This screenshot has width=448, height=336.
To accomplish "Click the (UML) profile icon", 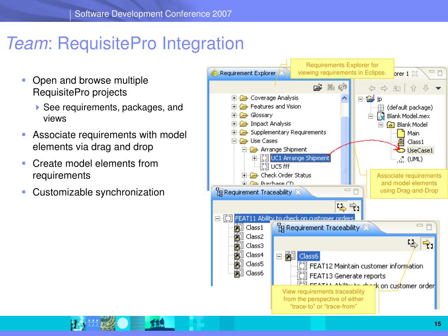I will (401, 159).
